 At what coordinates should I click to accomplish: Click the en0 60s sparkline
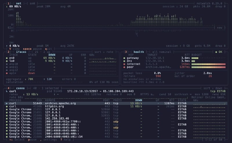(103, 59)
